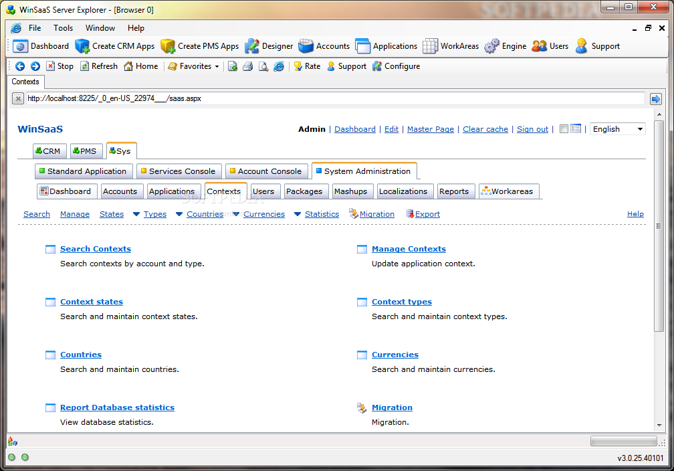The image size is (674, 471).
Task: Open the Context states link
Action: click(x=92, y=302)
